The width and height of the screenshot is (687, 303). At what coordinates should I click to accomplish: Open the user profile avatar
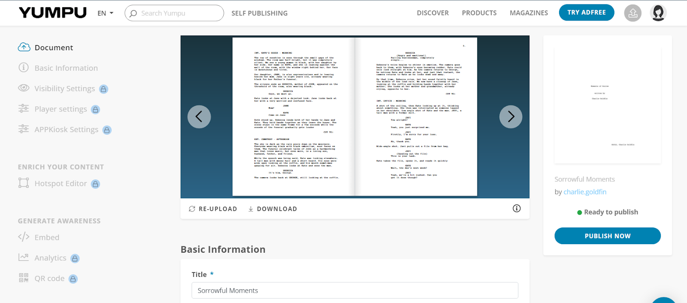[x=658, y=13]
